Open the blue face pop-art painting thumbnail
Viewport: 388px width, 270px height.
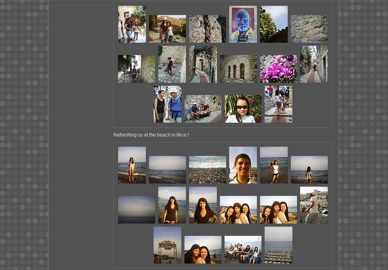click(x=243, y=24)
